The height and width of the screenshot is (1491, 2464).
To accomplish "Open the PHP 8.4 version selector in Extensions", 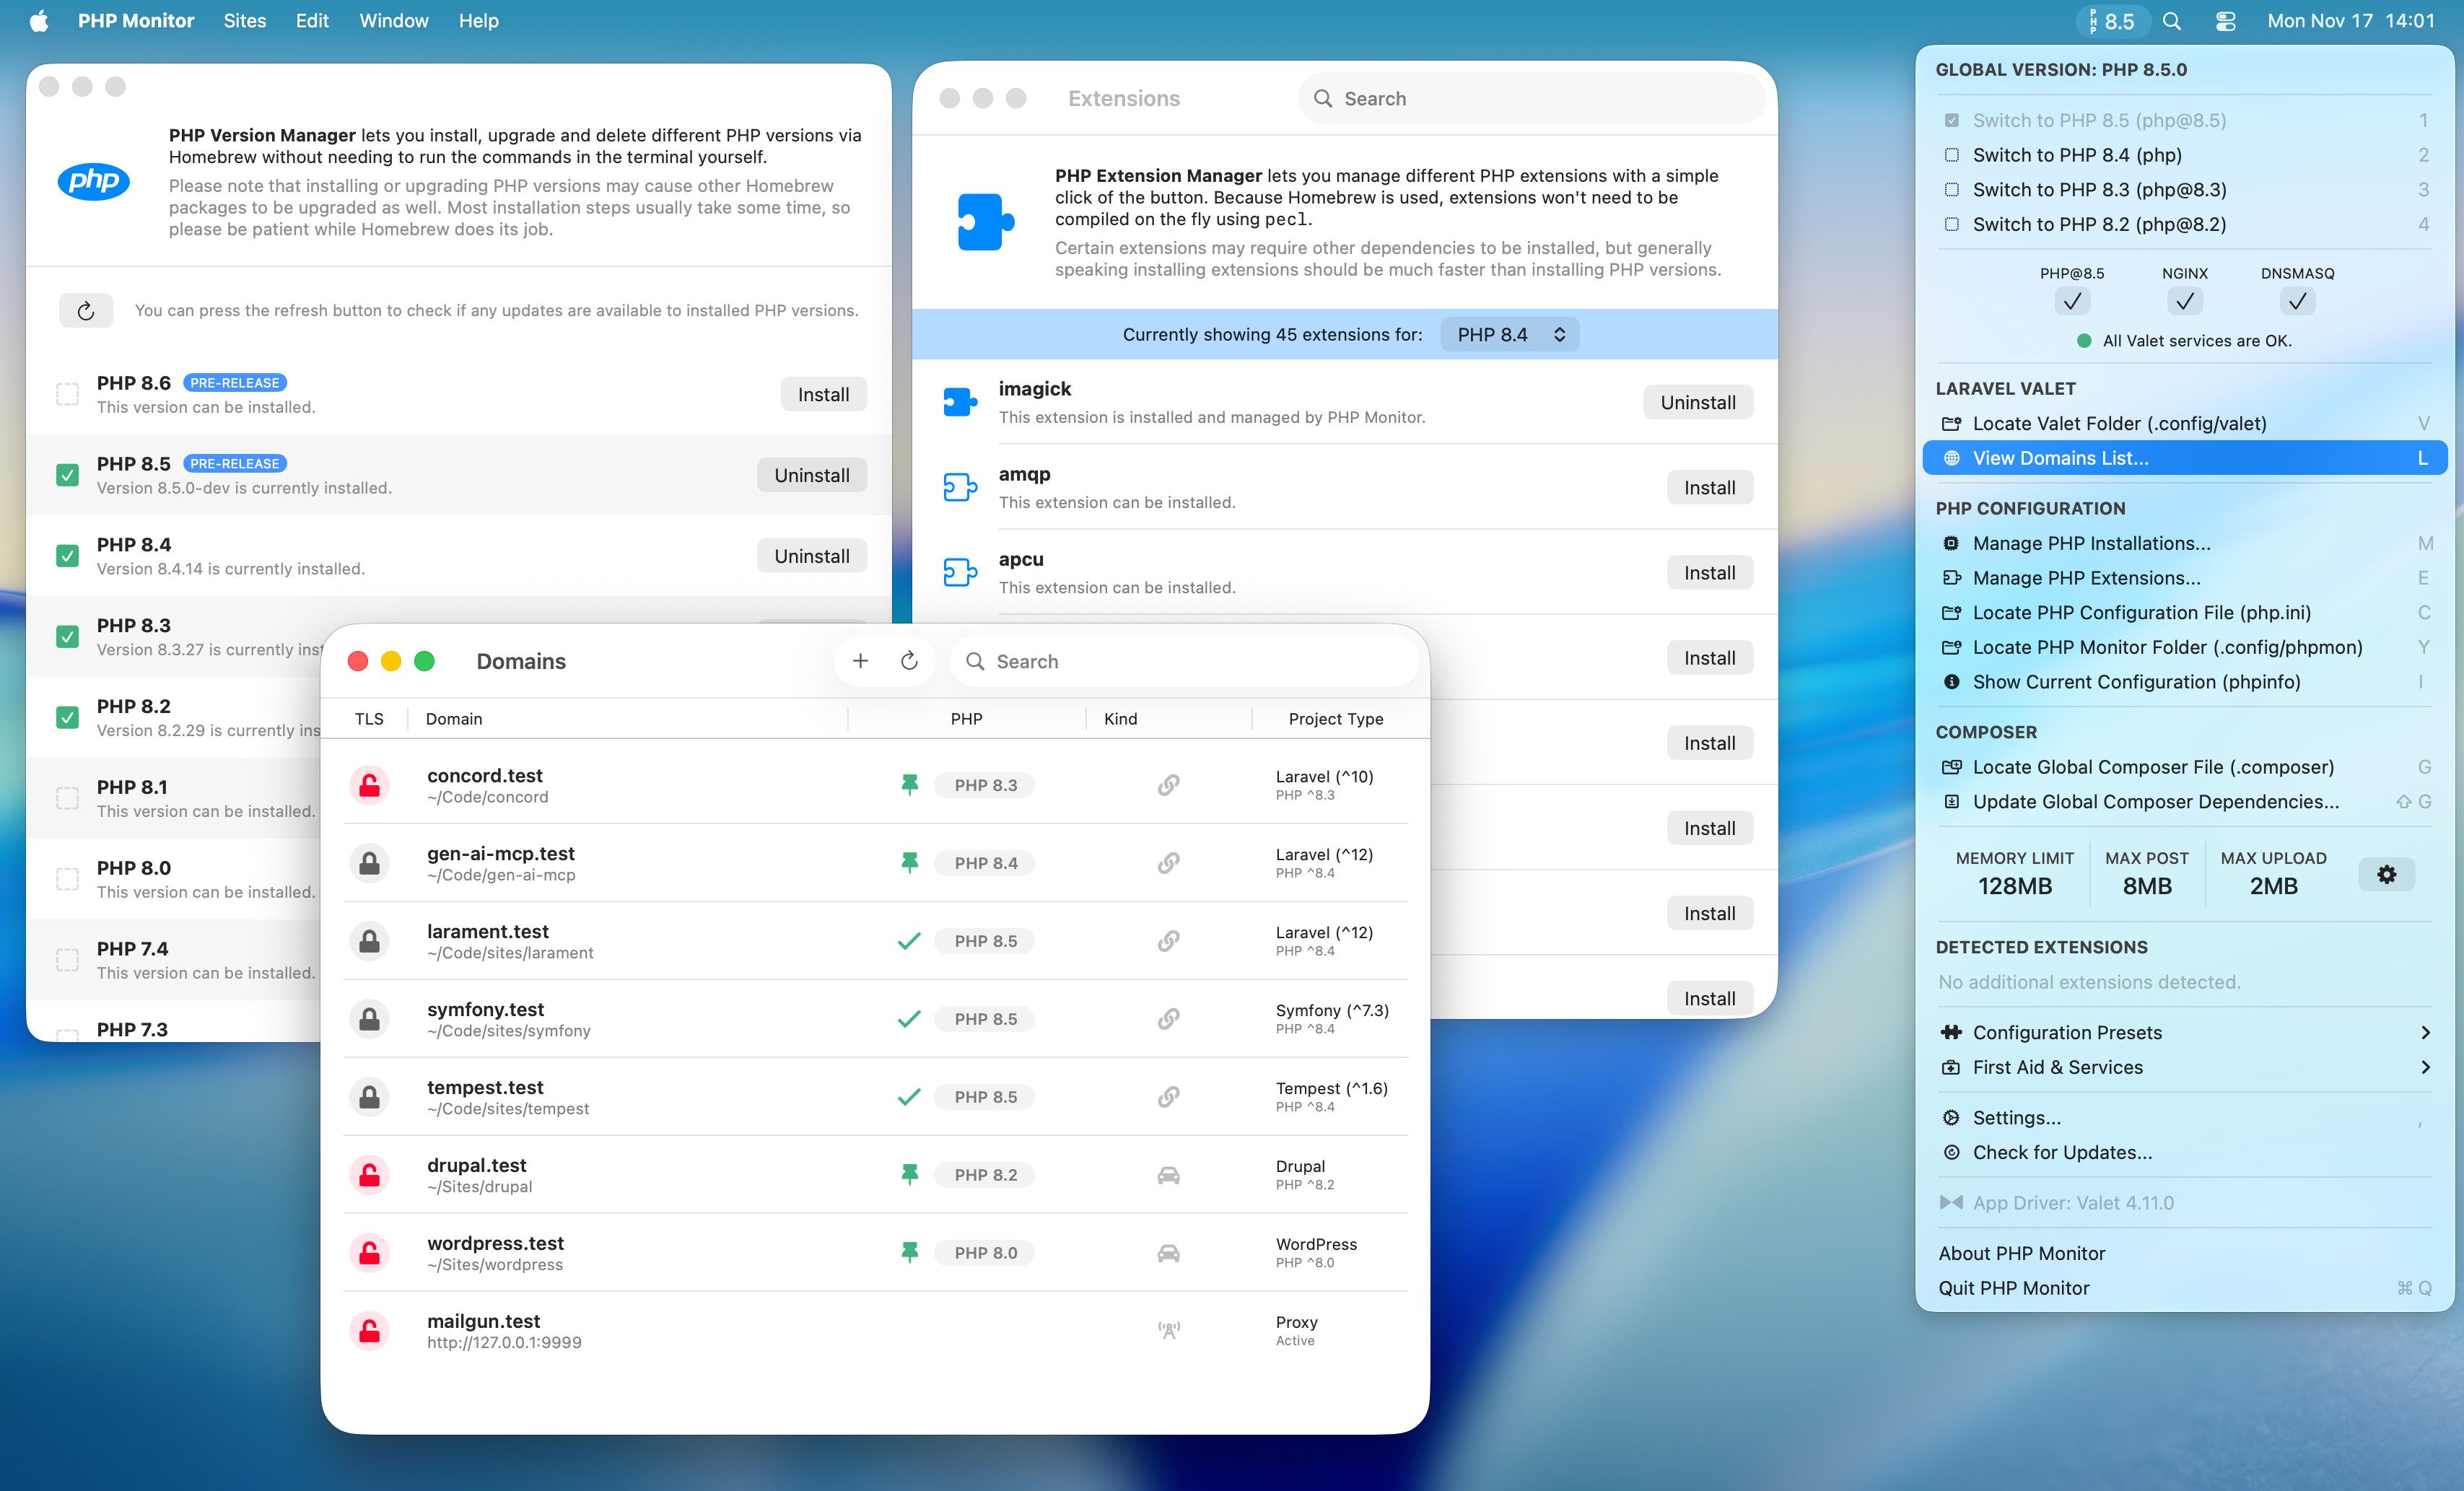I will 1510,334.
